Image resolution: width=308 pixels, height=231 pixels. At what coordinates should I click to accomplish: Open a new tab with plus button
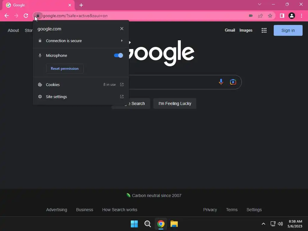(x=81, y=5)
